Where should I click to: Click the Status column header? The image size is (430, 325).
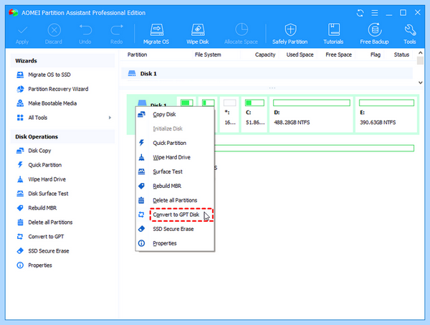click(x=401, y=55)
